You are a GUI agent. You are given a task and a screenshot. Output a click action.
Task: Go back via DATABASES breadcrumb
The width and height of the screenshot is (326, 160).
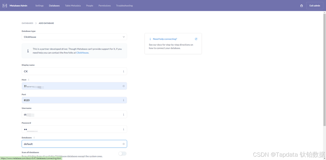[x=28, y=23]
